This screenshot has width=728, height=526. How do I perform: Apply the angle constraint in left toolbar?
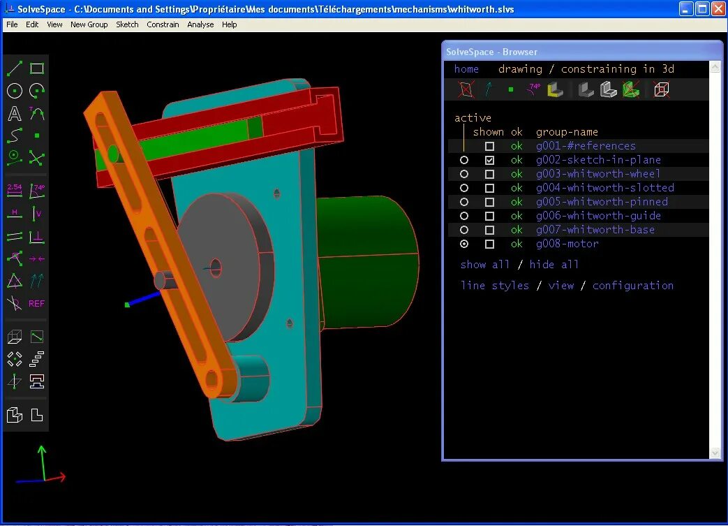coord(37,190)
